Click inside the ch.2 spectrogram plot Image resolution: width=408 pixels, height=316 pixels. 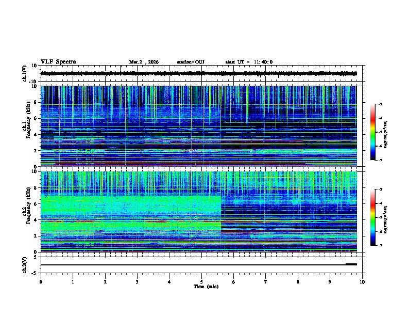click(x=199, y=212)
